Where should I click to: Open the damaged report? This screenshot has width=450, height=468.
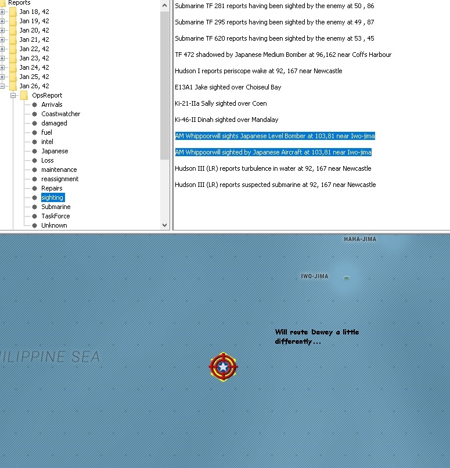[x=54, y=123]
